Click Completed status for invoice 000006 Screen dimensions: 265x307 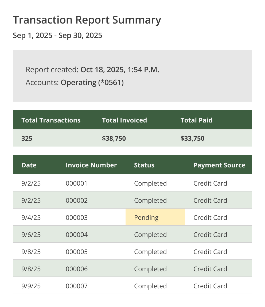coord(150,269)
